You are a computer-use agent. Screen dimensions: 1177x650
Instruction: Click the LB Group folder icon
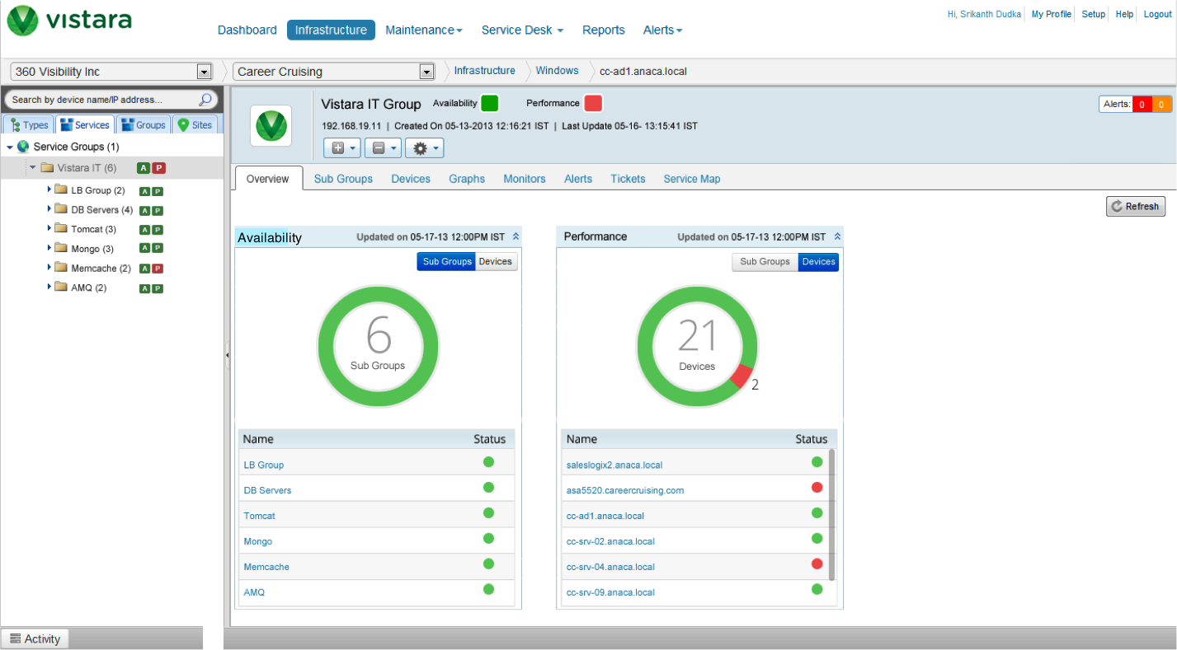click(61, 189)
